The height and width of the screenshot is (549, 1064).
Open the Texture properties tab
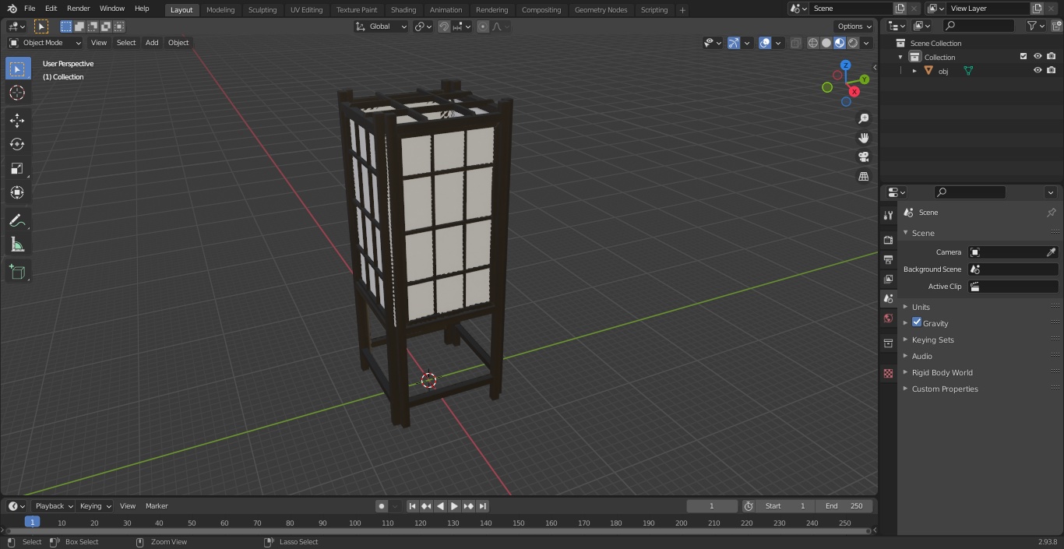[x=888, y=373]
